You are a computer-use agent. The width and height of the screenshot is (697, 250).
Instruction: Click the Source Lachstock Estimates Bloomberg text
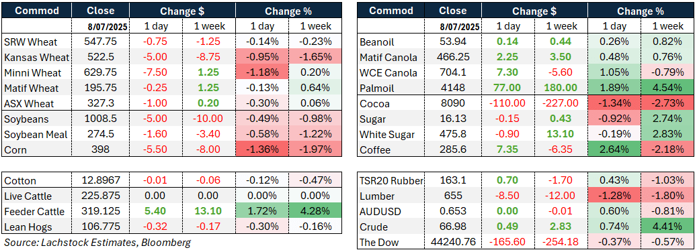(x=97, y=242)
